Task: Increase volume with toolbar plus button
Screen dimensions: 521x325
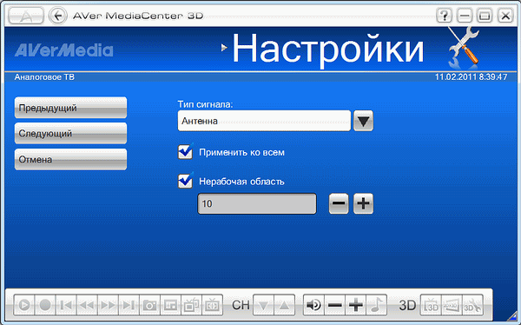Action: click(356, 305)
